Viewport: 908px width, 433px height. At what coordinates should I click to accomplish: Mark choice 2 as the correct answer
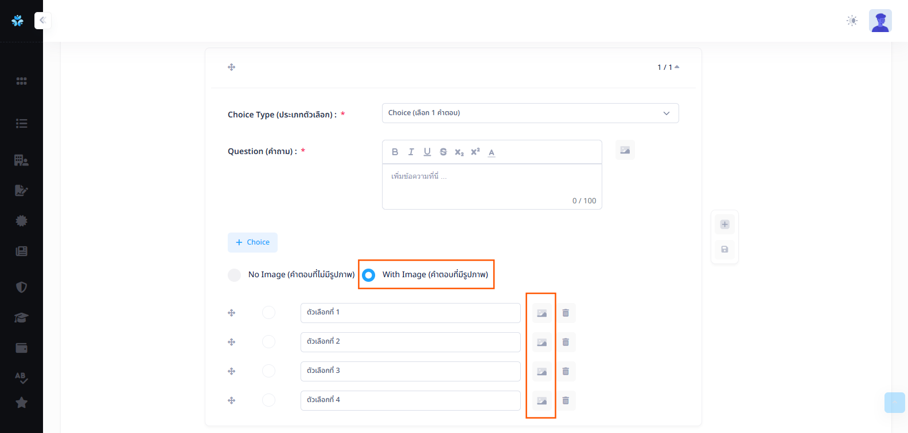pyautogui.click(x=268, y=342)
